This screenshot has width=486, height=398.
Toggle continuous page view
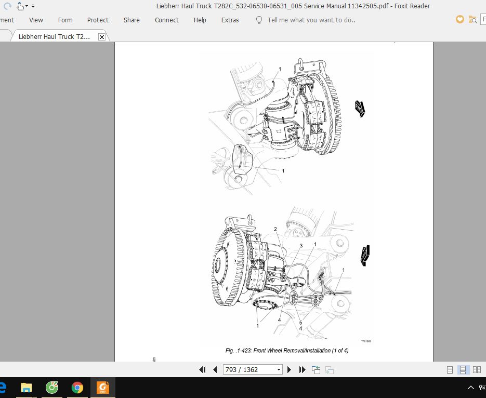point(463,370)
